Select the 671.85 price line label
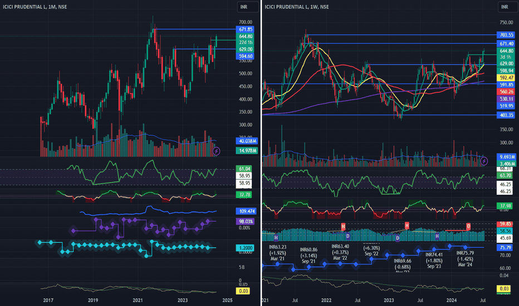Screen dimensions: 519x306 tap(245, 29)
